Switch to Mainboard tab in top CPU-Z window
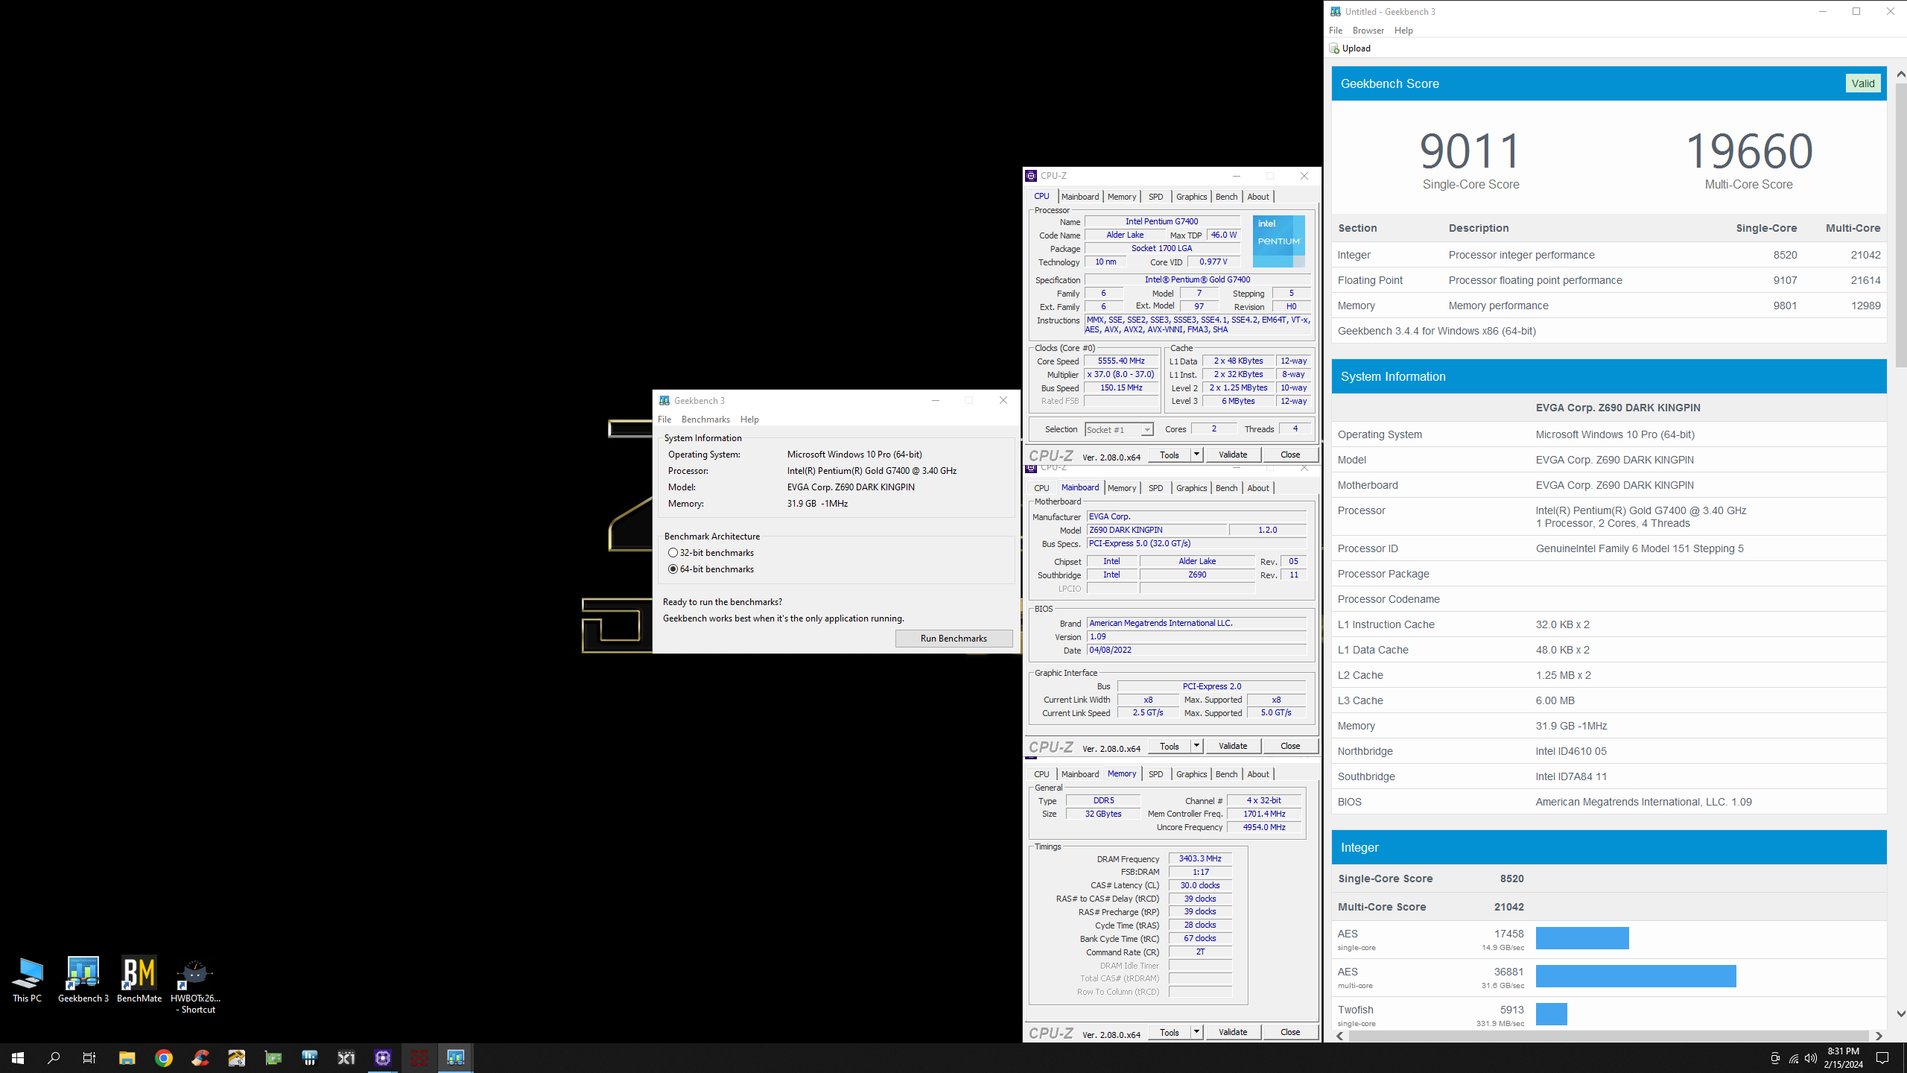Viewport: 1907px width, 1073px height. 1080,197
